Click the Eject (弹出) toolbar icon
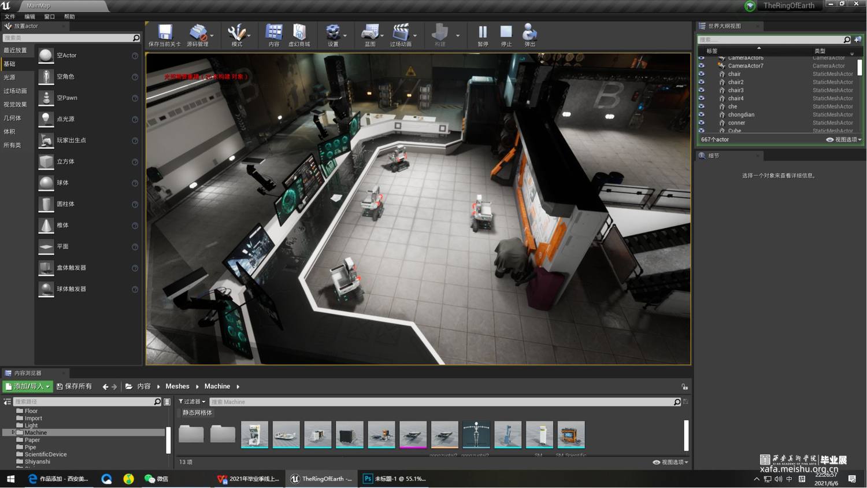 (x=529, y=32)
